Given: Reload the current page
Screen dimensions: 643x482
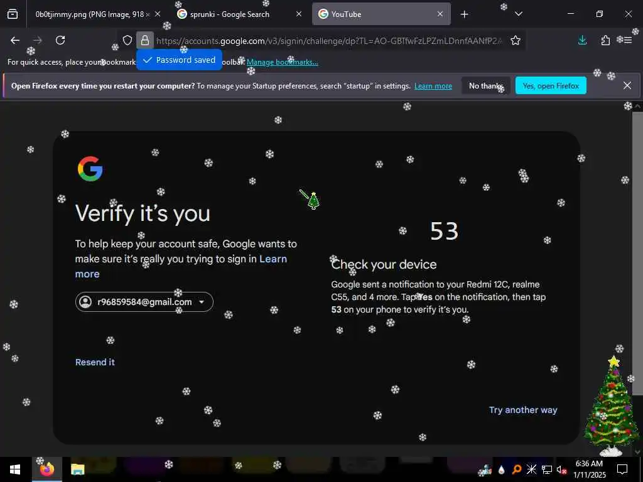Looking at the screenshot, I should pos(60,40).
